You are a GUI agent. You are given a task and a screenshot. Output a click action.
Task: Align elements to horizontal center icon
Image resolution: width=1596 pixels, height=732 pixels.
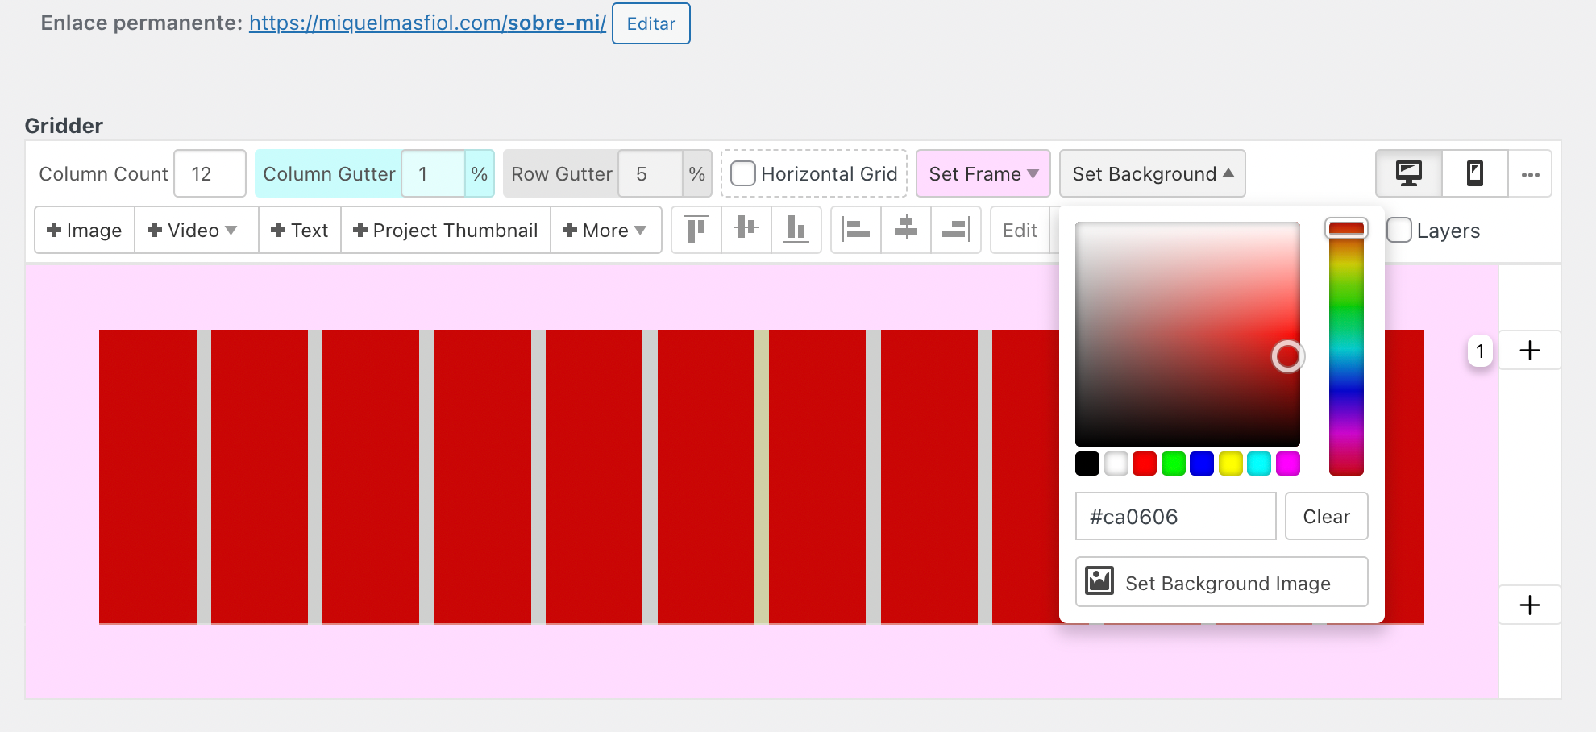pyautogui.click(x=906, y=231)
